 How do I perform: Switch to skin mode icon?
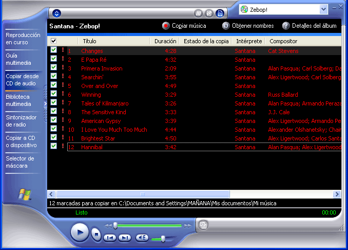pos(203,225)
